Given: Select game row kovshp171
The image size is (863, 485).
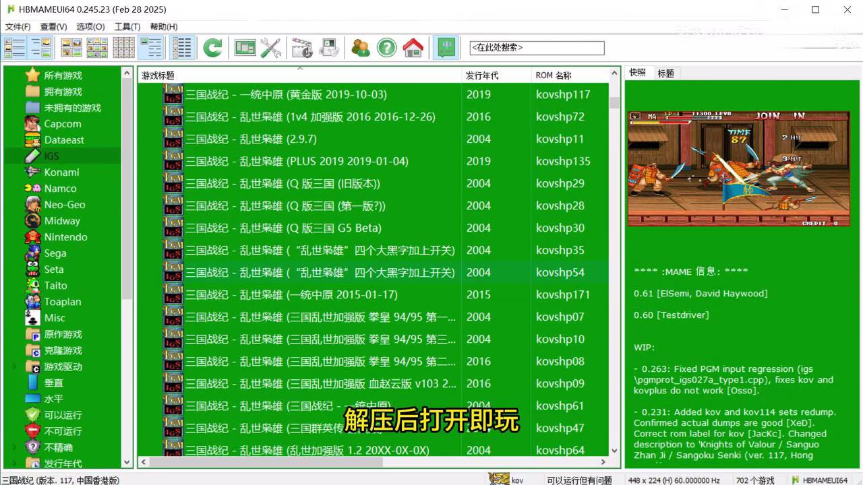Looking at the screenshot, I should [374, 294].
